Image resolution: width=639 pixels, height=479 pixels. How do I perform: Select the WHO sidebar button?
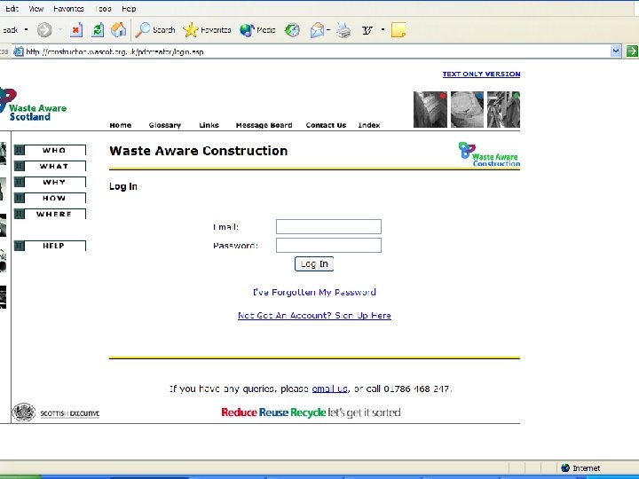tap(50, 150)
